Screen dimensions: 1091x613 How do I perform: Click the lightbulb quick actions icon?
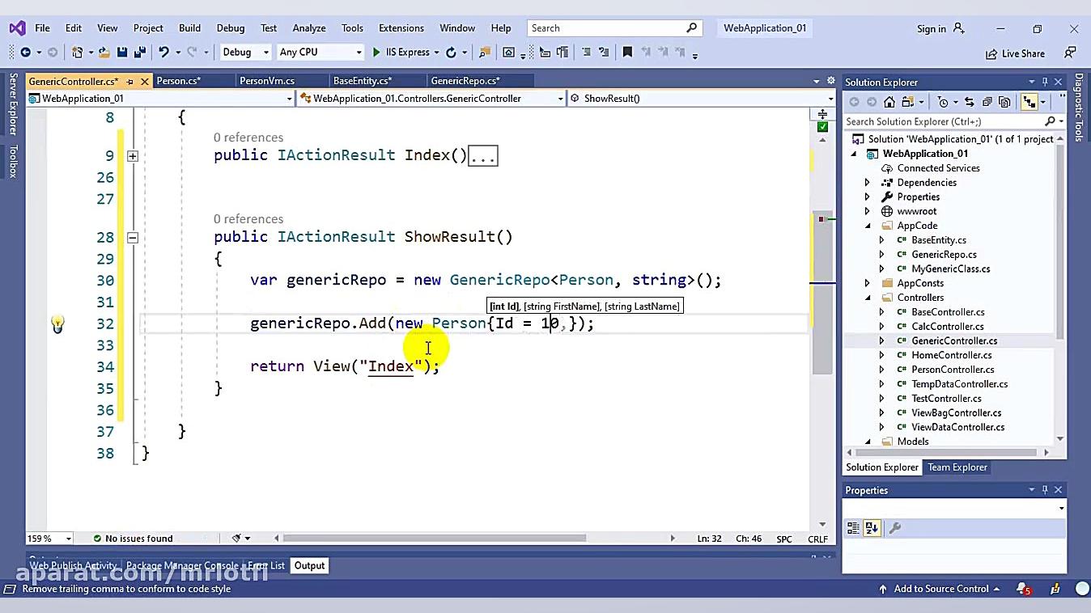pos(57,324)
